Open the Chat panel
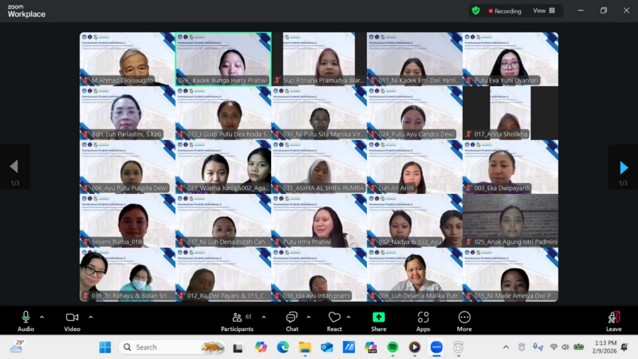 pyautogui.click(x=292, y=320)
